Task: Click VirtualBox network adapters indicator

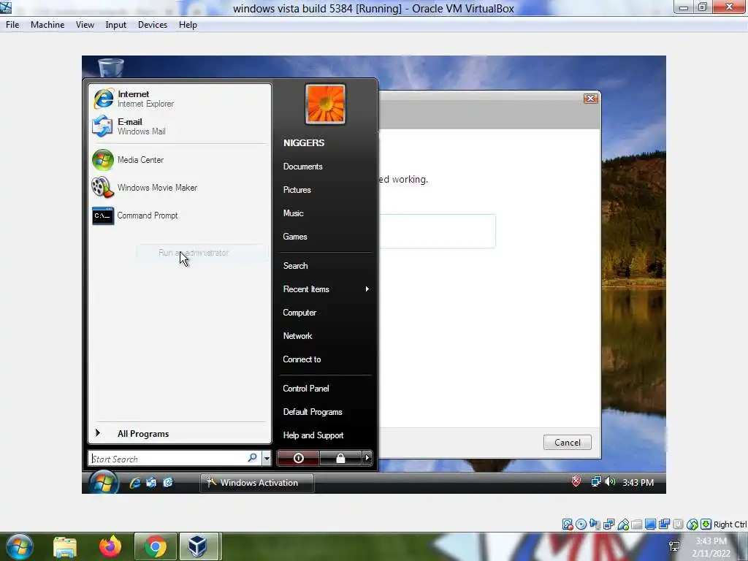Action: pos(608,524)
